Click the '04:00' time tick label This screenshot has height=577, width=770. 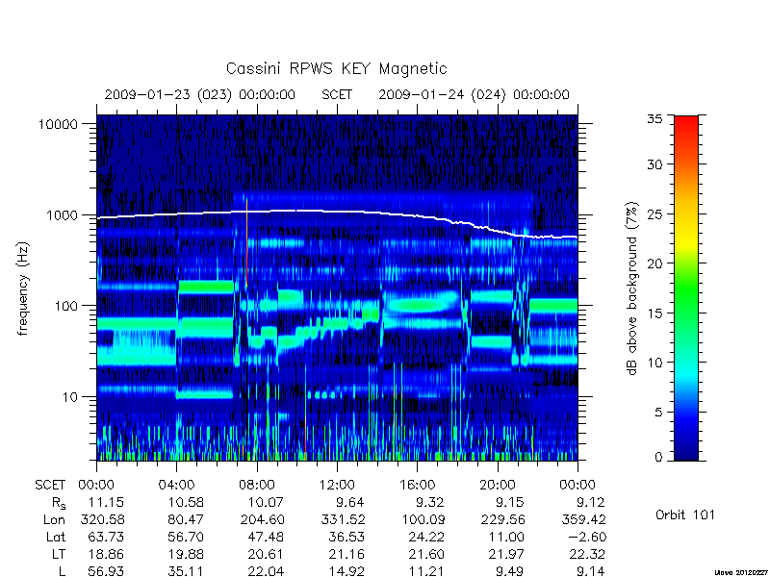coord(176,486)
